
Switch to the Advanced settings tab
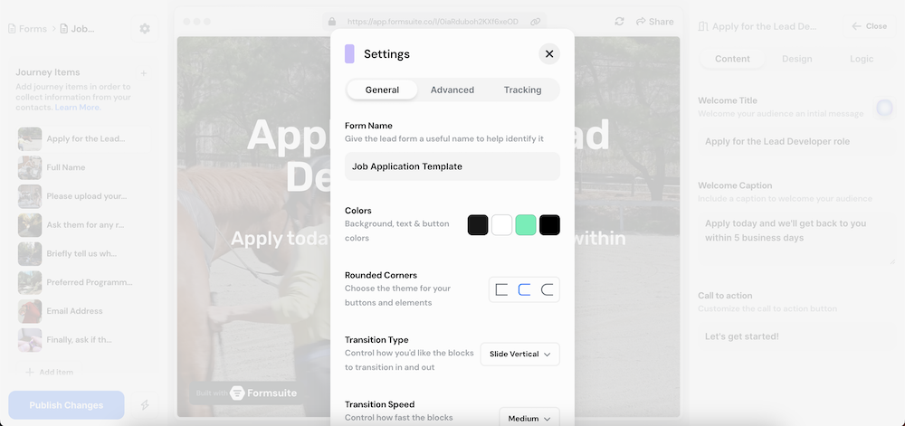click(452, 90)
